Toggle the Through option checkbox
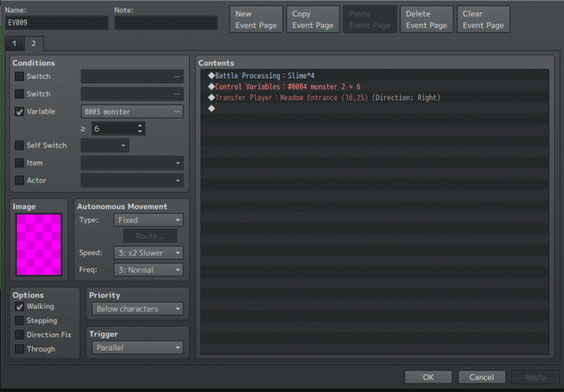The image size is (564, 392). 20,349
